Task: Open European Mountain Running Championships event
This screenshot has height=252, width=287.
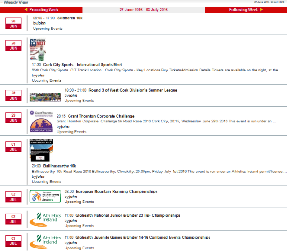Action: [117, 192]
